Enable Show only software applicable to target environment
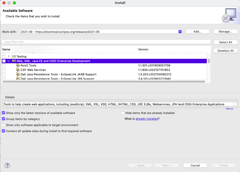 click(3, 125)
